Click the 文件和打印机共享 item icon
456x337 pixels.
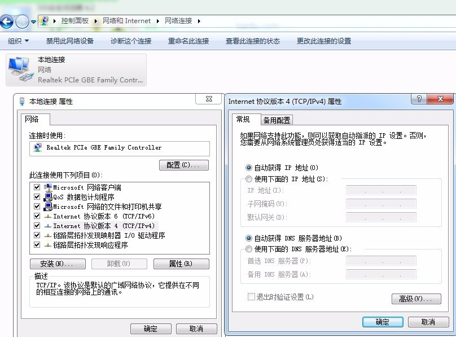coord(48,207)
